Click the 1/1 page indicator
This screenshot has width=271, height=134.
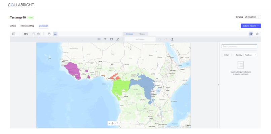[114, 123]
